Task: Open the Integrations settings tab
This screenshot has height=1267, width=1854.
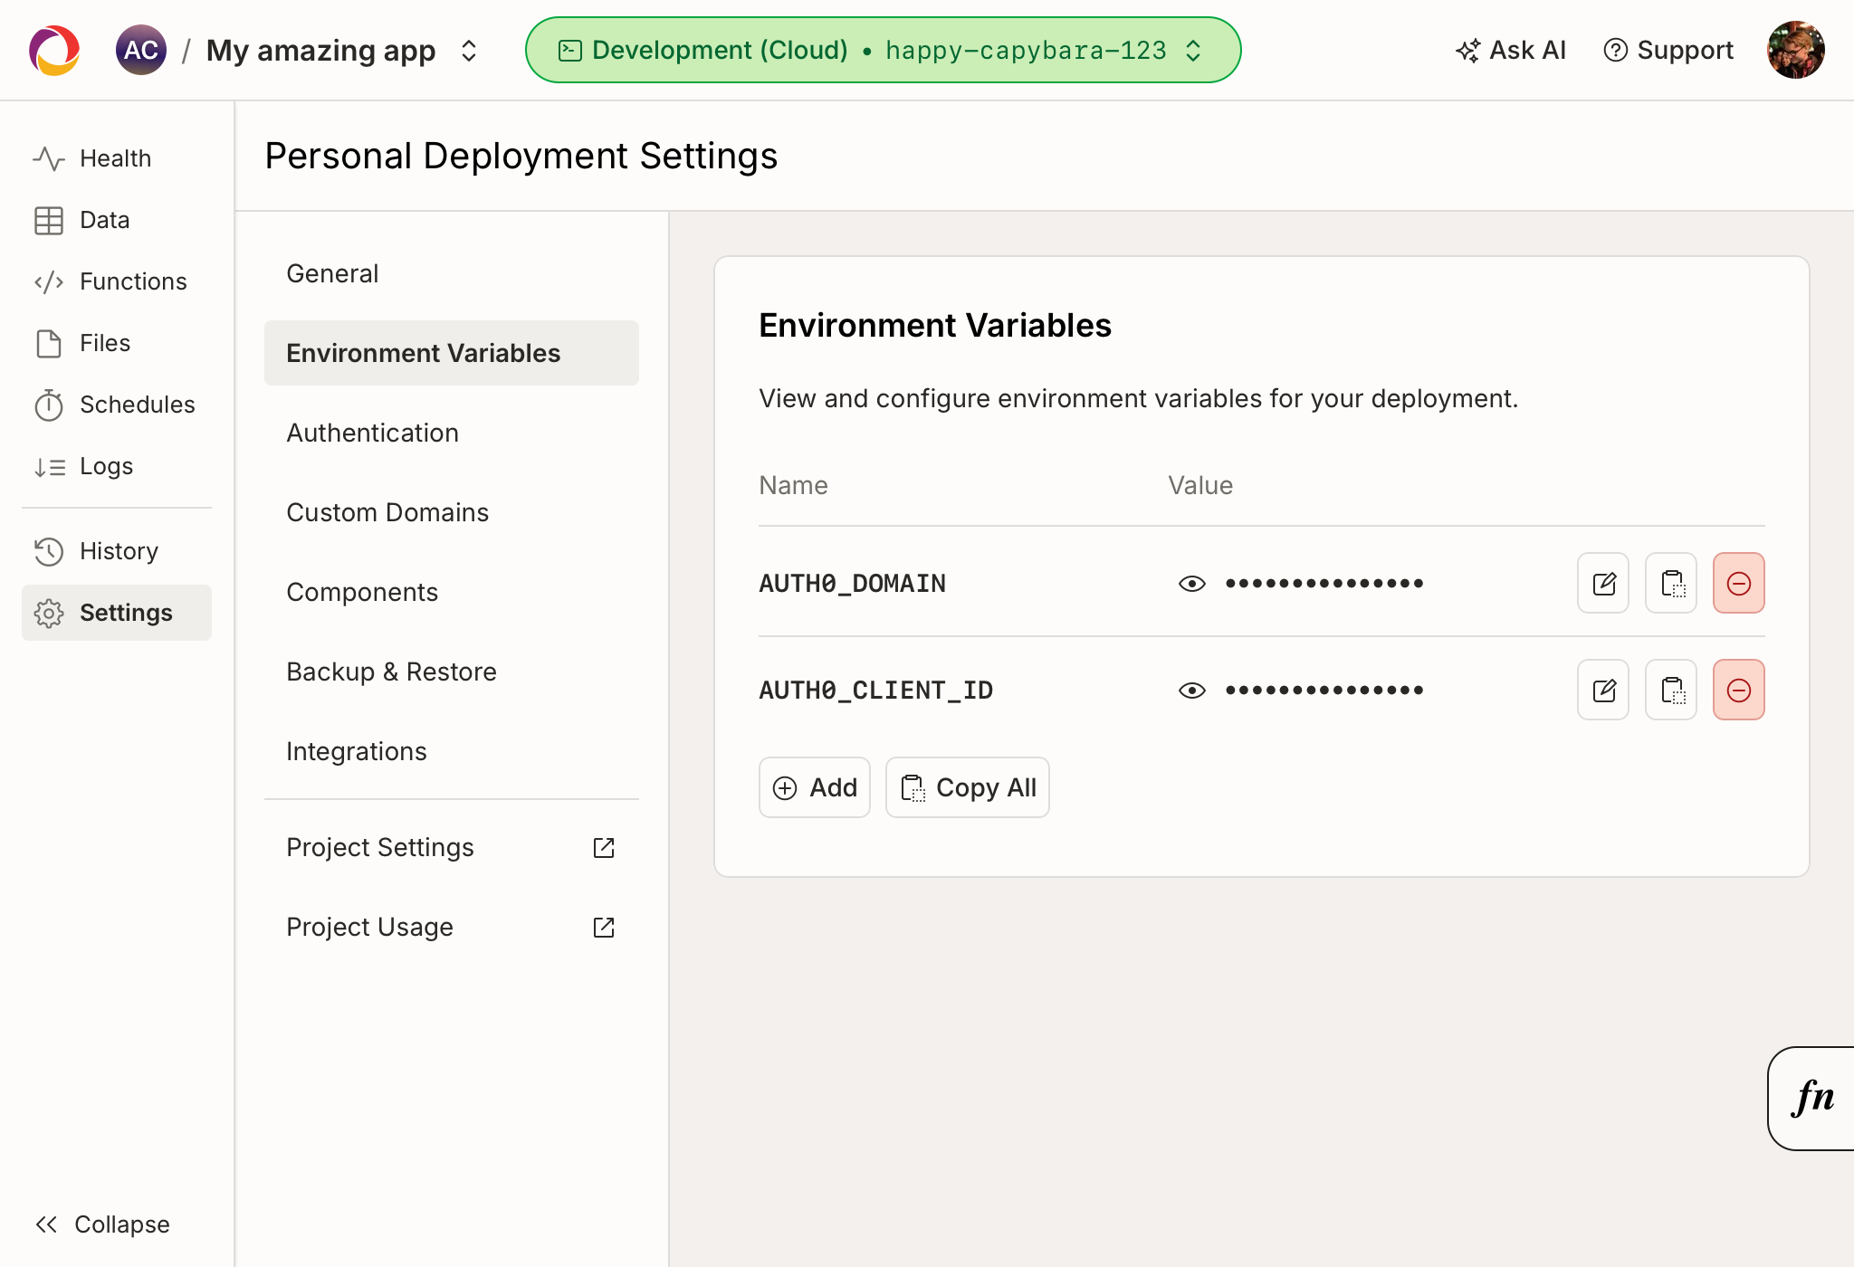Action: click(x=451, y=751)
